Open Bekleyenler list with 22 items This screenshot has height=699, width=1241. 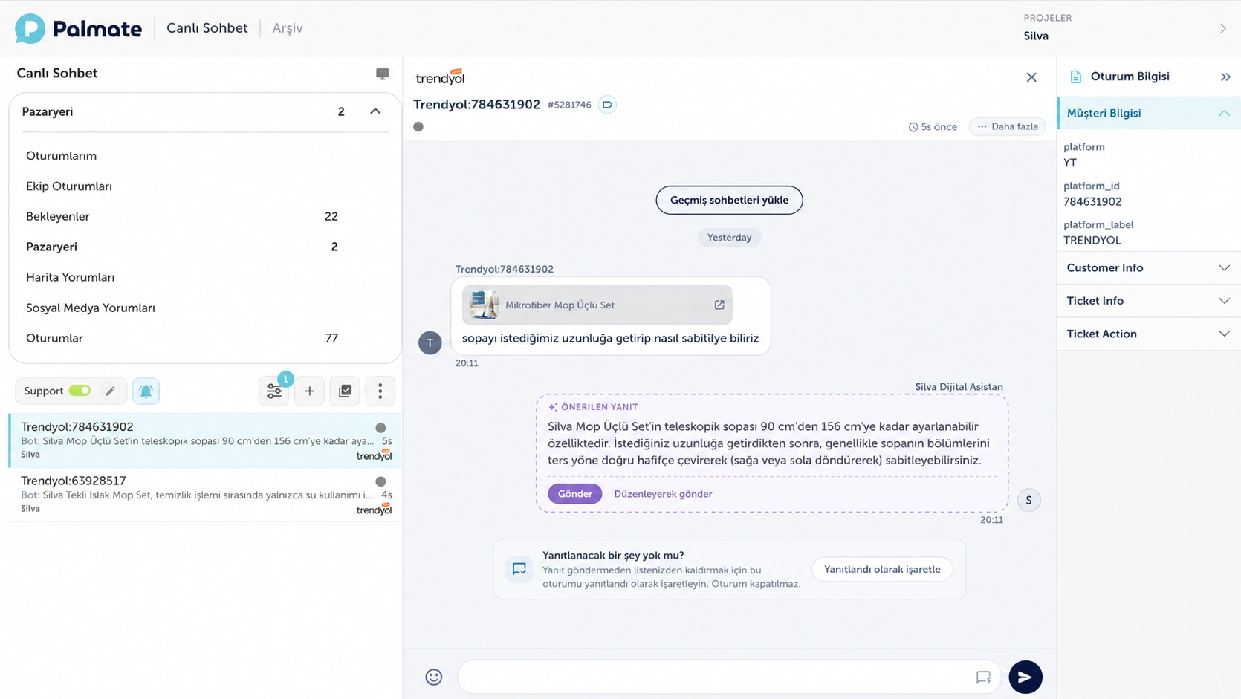(x=182, y=216)
